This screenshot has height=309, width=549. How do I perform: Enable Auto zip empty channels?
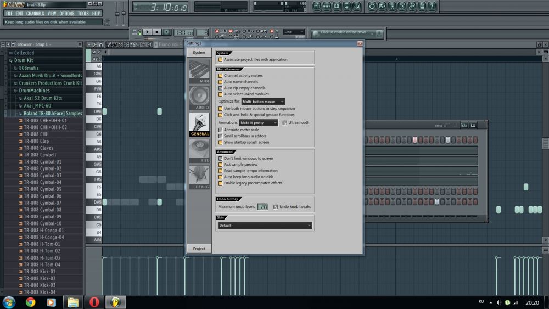tap(220, 88)
